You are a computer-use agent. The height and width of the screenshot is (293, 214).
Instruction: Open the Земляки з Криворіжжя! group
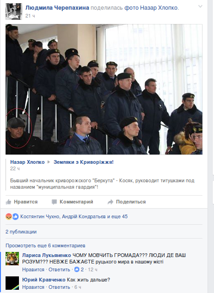coord(84,162)
